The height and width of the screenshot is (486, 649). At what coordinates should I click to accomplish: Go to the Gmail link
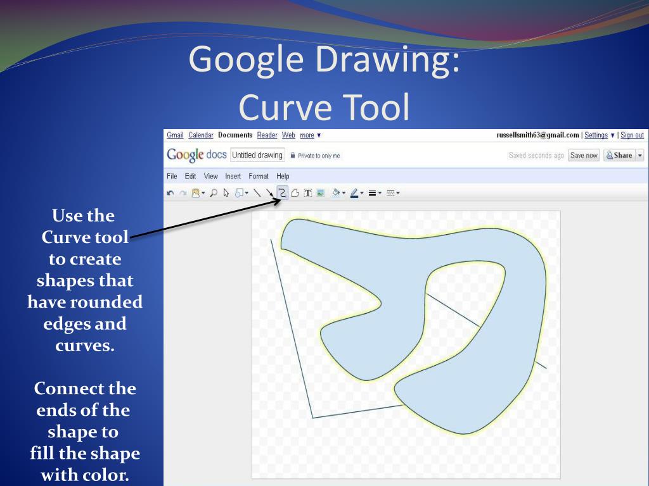pyautogui.click(x=175, y=135)
